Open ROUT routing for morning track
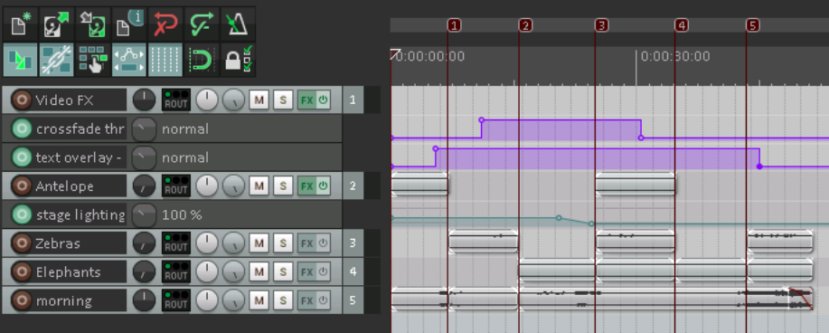 coord(176,300)
